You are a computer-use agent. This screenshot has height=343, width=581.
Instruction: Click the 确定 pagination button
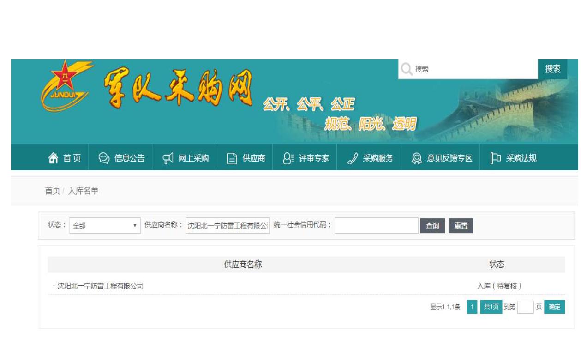click(554, 307)
